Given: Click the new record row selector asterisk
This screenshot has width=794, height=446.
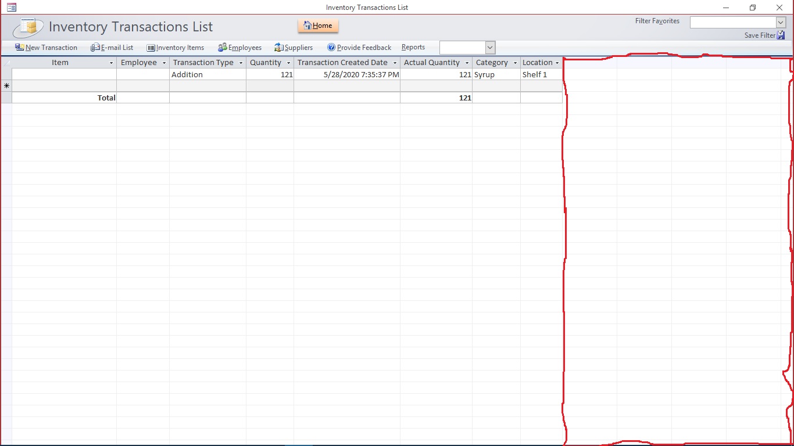Looking at the screenshot, I should [6, 86].
